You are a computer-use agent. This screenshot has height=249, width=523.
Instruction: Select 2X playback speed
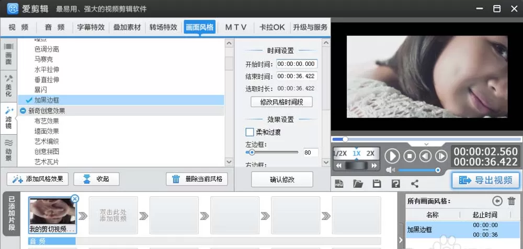click(x=370, y=153)
